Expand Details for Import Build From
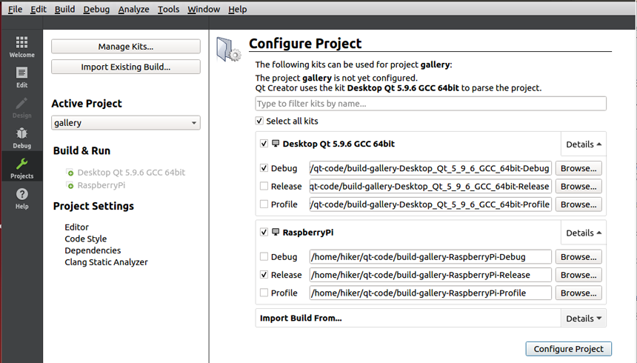Viewport: 637px width, 363px height. (x=584, y=319)
